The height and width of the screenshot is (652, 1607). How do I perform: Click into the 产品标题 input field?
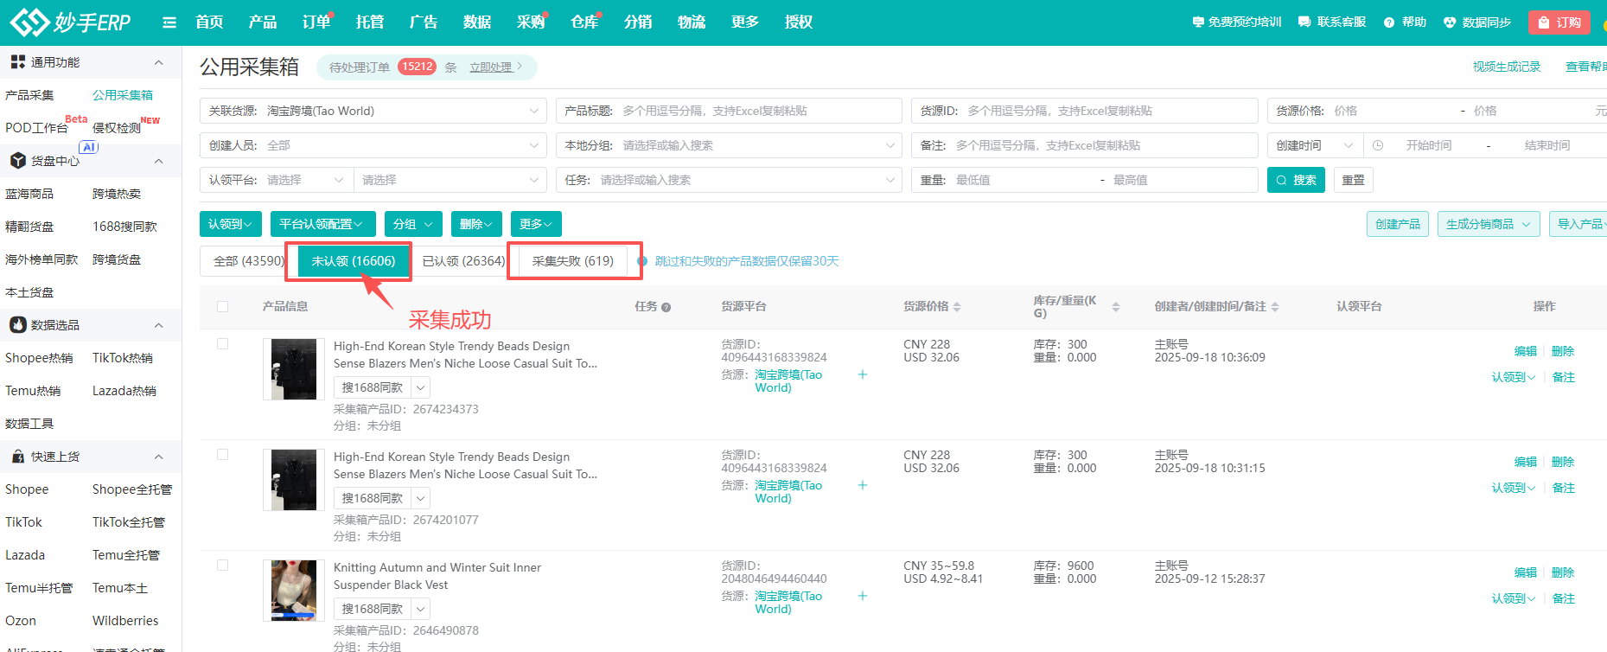752,111
